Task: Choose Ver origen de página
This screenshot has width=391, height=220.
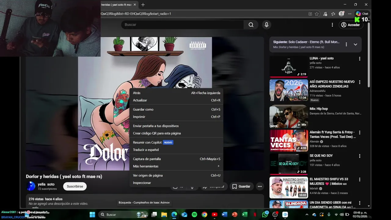Action: tap(176, 175)
